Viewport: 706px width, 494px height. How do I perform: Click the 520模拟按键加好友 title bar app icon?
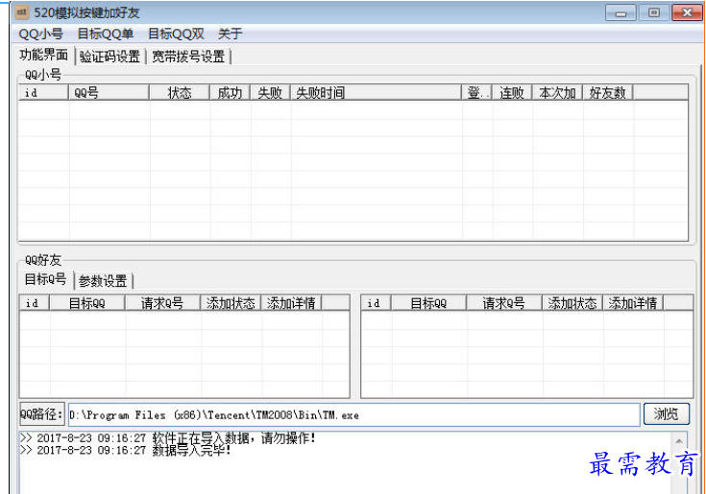21,12
